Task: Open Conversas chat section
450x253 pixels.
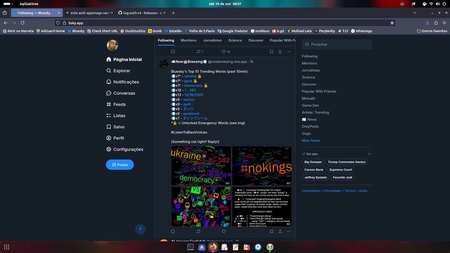Action: [121, 93]
